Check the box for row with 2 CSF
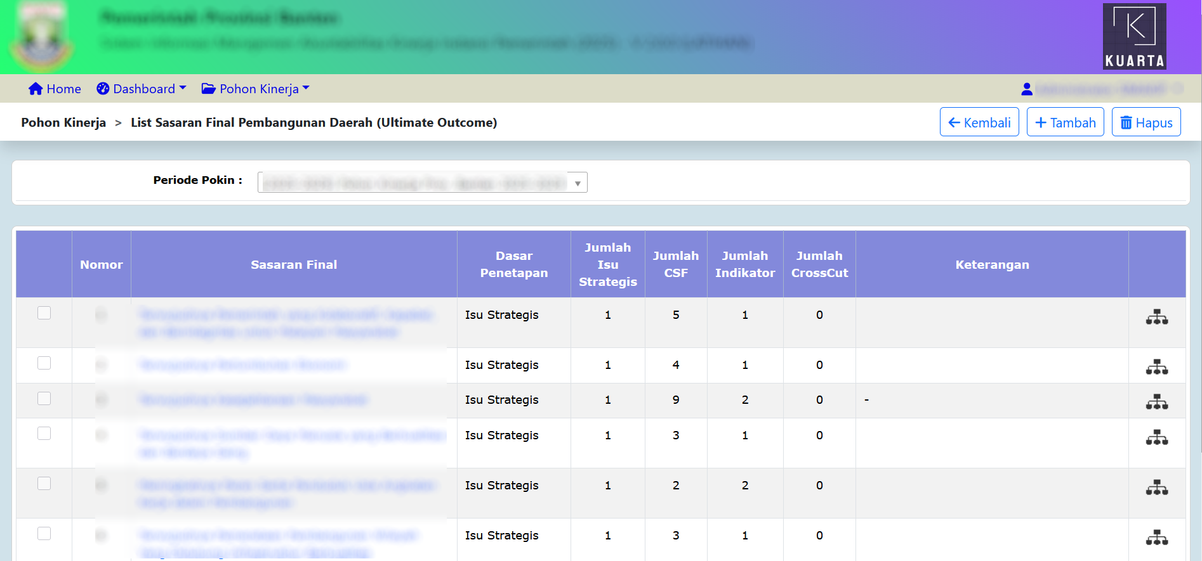This screenshot has width=1202, height=561. pos(44,484)
